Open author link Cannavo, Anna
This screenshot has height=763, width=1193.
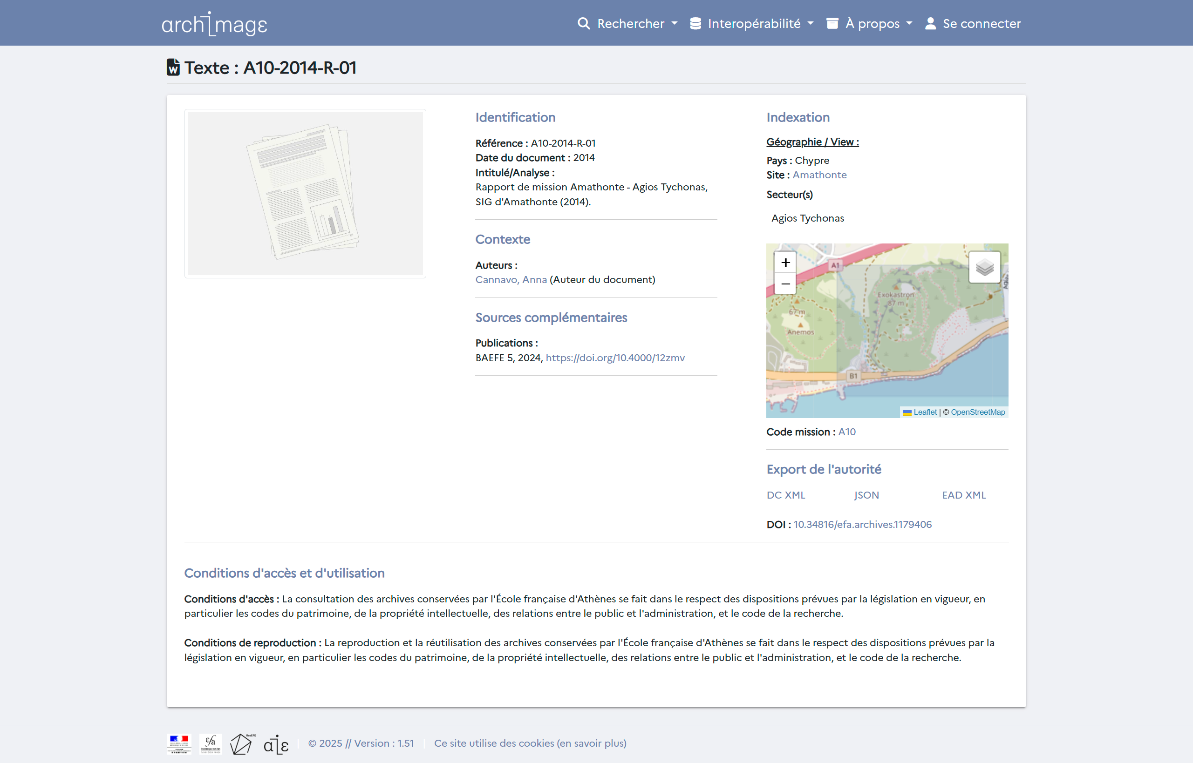[x=511, y=279]
